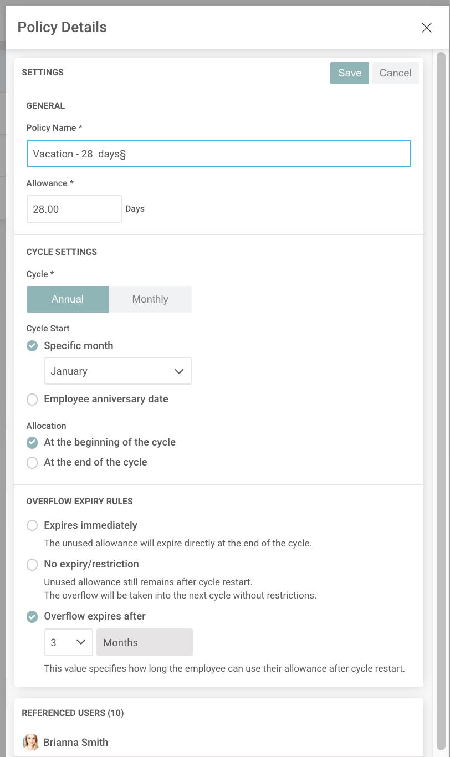Viewport: 450px width, 757px height.
Task: Select the Specific month radio option
Action: click(33, 346)
